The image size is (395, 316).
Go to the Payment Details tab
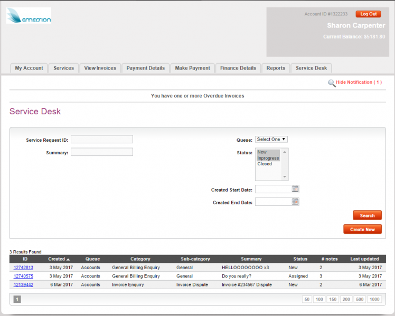[x=146, y=68]
